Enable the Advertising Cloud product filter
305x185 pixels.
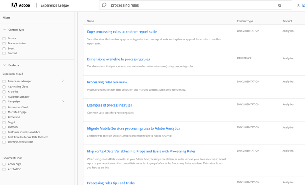point(4,87)
